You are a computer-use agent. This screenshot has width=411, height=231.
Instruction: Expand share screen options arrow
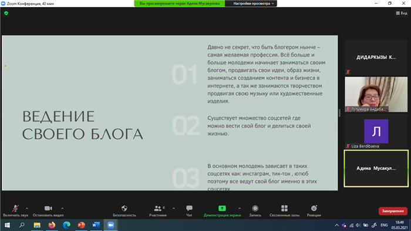point(240,209)
